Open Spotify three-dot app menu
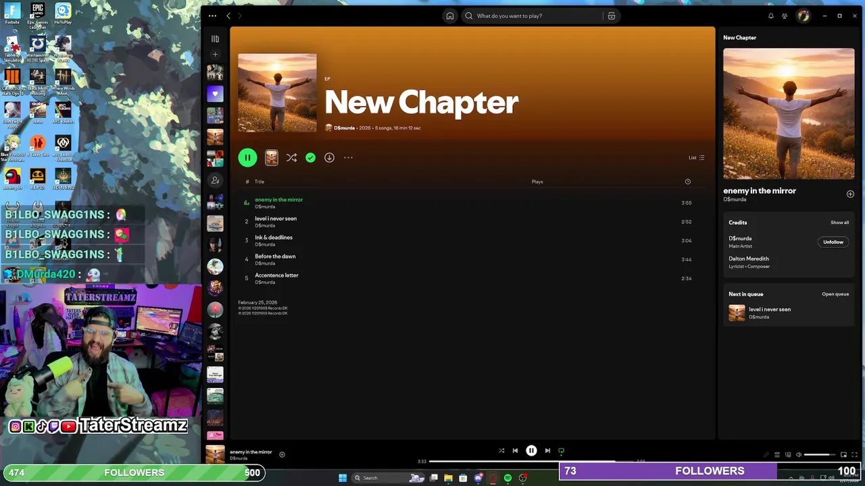Image resolution: width=865 pixels, height=486 pixels. [x=212, y=16]
